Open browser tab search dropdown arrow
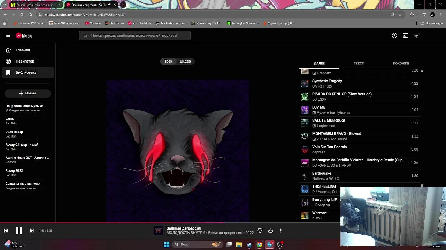 [5, 5]
